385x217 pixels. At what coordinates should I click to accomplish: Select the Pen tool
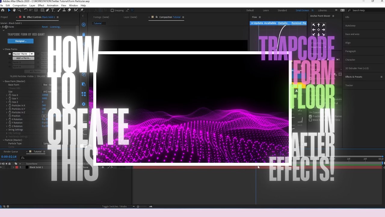tap(48, 10)
